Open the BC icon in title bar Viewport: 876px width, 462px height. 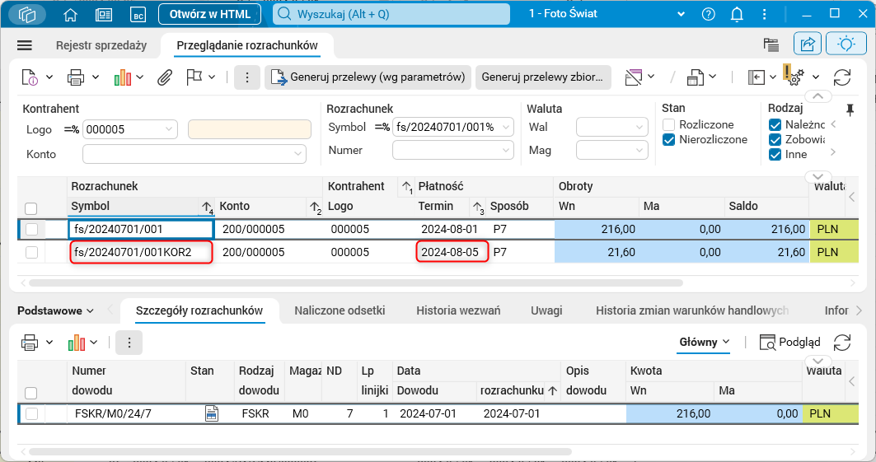(x=138, y=15)
